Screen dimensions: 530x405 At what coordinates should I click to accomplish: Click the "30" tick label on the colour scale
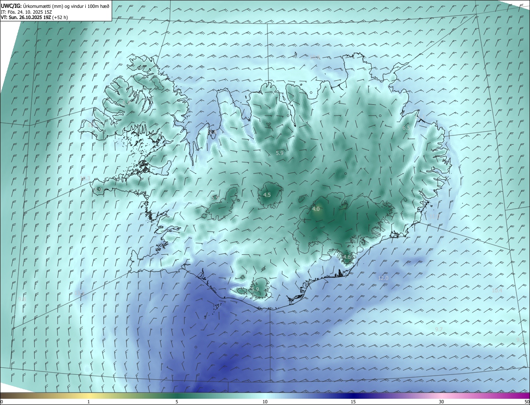coord(441,402)
